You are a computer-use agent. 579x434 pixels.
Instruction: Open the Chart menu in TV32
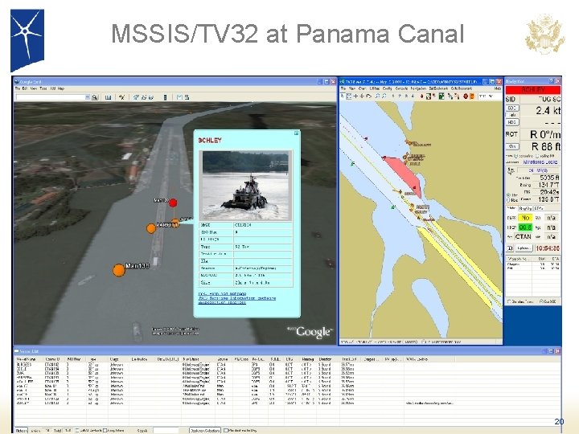pos(362,88)
